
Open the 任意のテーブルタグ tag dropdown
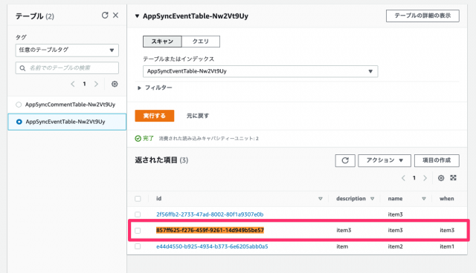coord(67,50)
